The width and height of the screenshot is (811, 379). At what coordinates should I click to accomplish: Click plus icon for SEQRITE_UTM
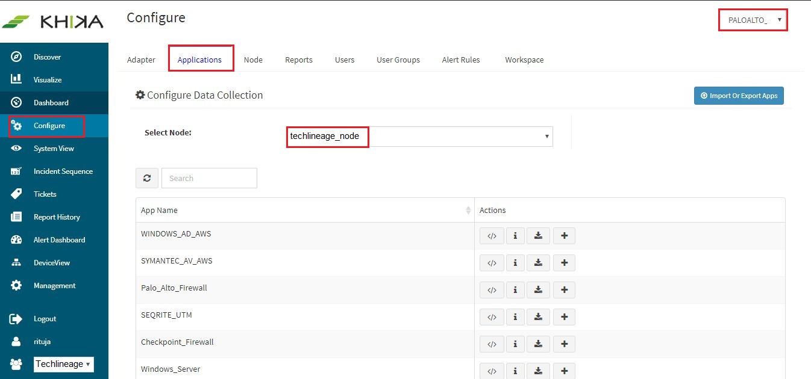565,317
